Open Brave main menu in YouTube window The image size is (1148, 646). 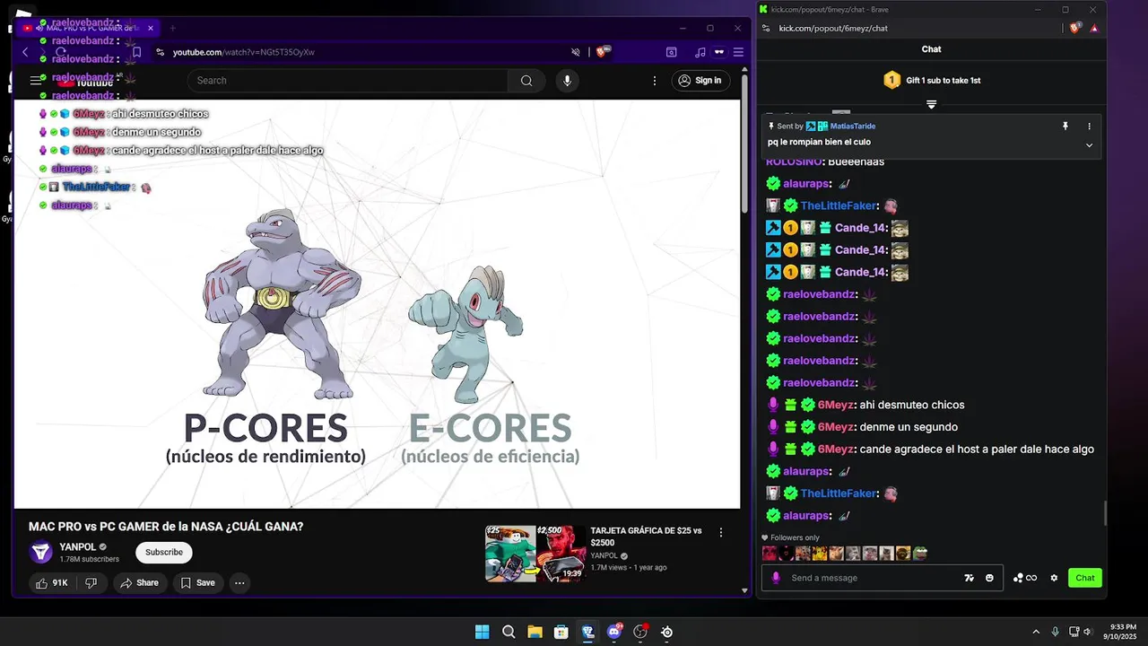coord(738,52)
